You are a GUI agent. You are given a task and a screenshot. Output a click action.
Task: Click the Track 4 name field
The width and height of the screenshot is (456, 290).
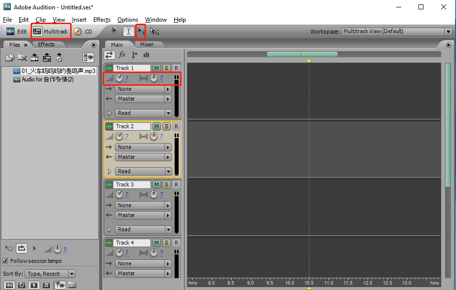click(x=132, y=243)
